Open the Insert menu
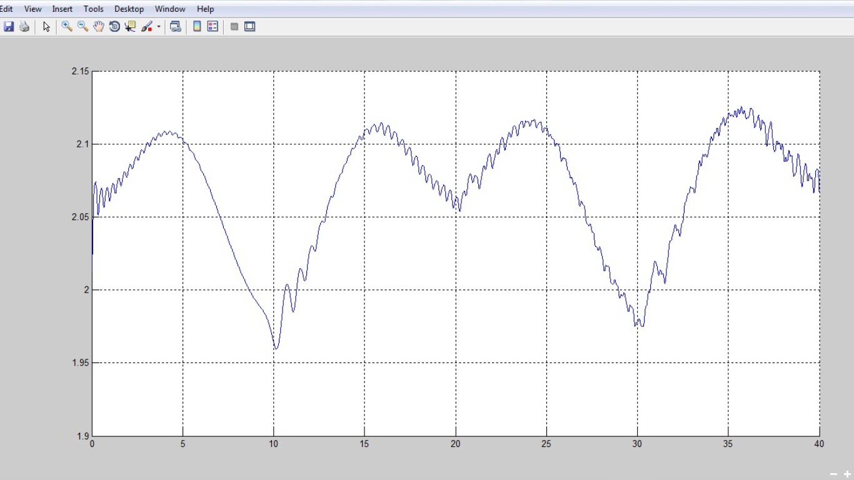The width and height of the screenshot is (854, 480). point(63,9)
